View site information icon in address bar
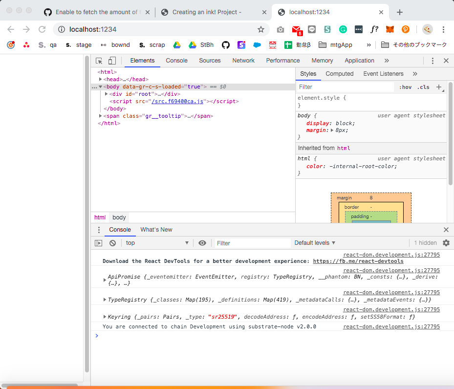 point(62,29)
